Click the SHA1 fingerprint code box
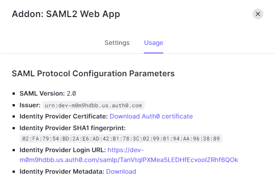275x184 pixels. click(121, 139)
